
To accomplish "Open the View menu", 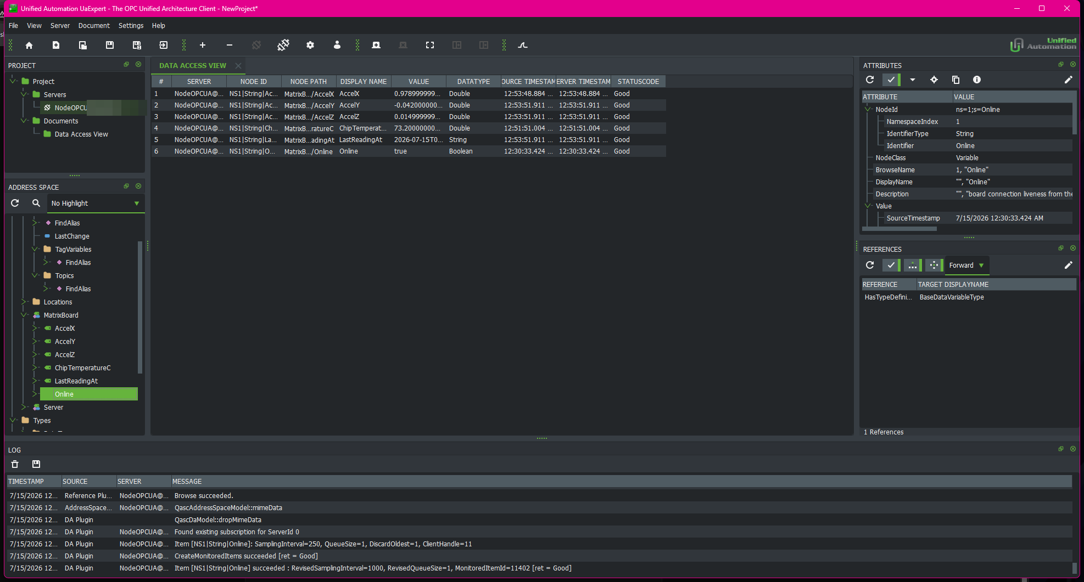I will point(34,26).
